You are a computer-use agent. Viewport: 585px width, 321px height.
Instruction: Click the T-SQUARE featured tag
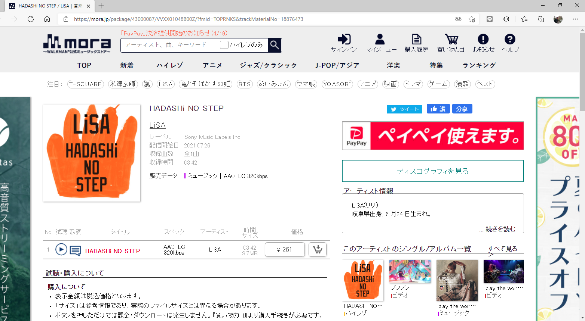(86, 84)
